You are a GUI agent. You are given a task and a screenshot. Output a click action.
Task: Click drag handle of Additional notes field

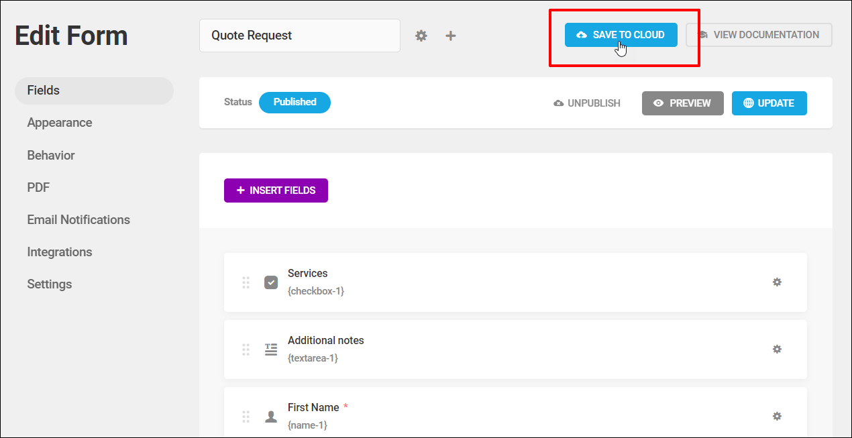[246, 349]
